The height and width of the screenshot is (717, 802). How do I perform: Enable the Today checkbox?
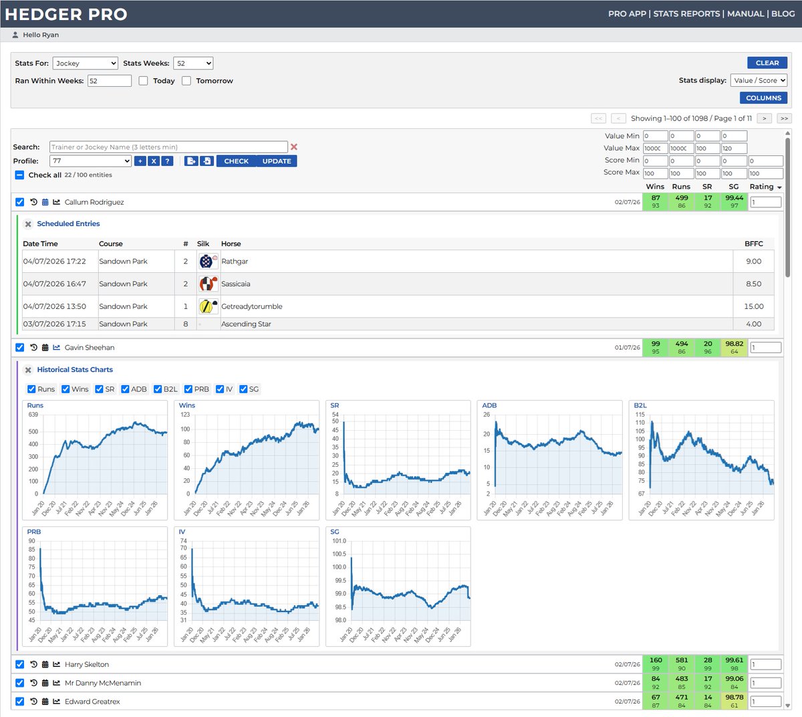coord(143,81)
